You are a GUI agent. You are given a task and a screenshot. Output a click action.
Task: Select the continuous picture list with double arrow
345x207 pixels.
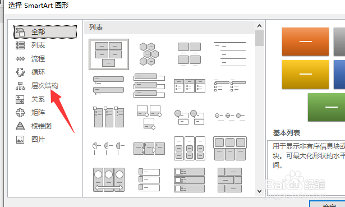[109, 180]
